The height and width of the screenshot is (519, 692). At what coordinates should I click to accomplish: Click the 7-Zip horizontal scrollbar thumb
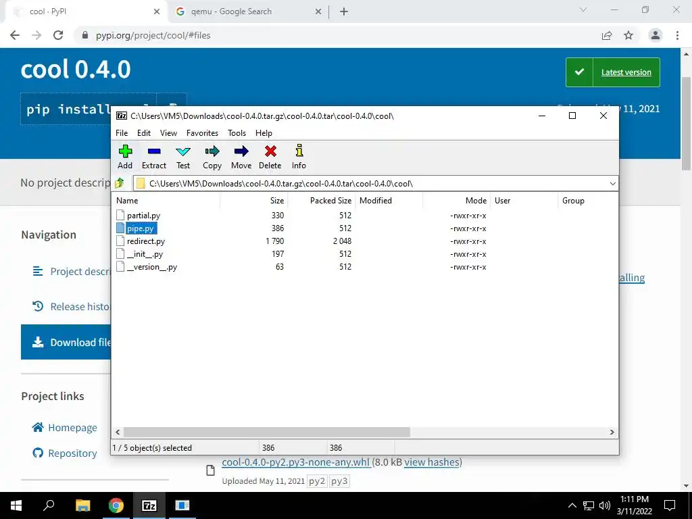pyautogui.click(x=266, y=432)
